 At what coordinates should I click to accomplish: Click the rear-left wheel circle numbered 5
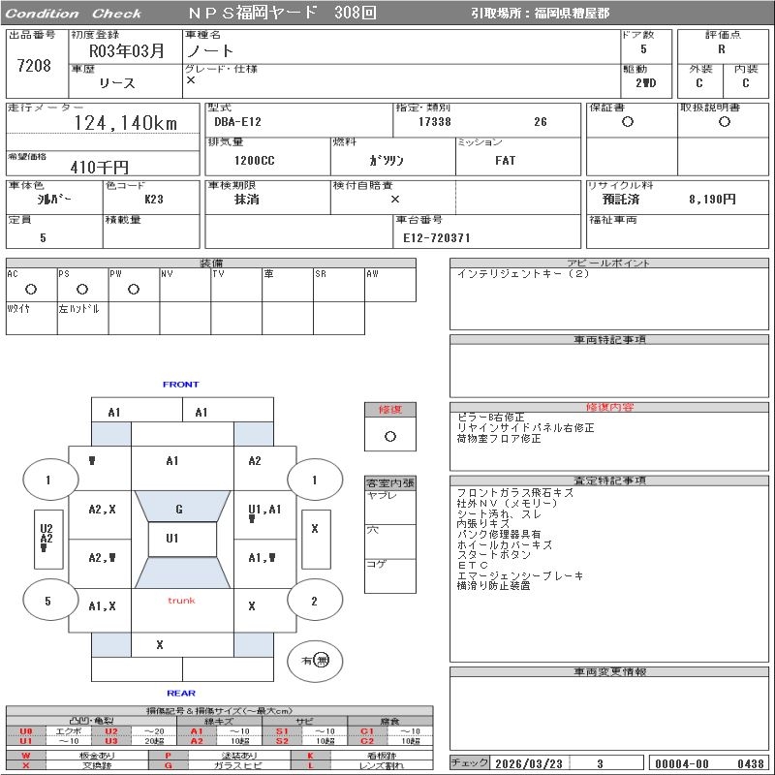[x=47, y=601]
